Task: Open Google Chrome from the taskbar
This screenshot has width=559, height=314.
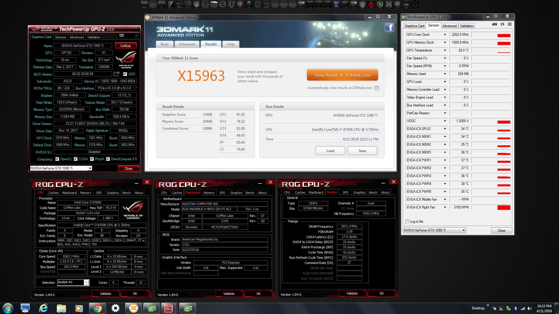Action: pyautogui.click(x=97, y=308)
